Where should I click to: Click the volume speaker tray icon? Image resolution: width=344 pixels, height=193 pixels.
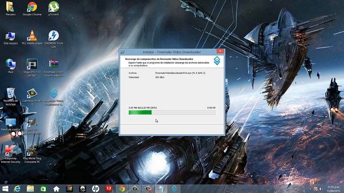click(x=320, y=189)
